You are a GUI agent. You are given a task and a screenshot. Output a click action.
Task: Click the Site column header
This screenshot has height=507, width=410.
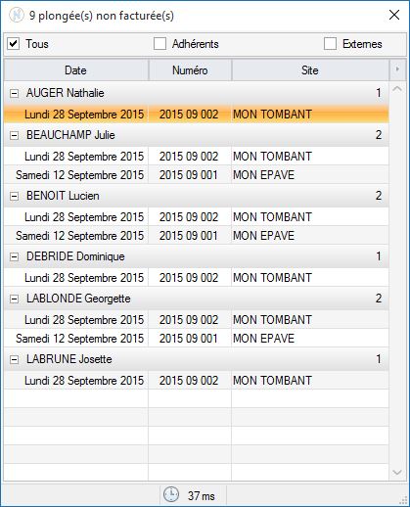pyautogui.click(x=310, y=70)
